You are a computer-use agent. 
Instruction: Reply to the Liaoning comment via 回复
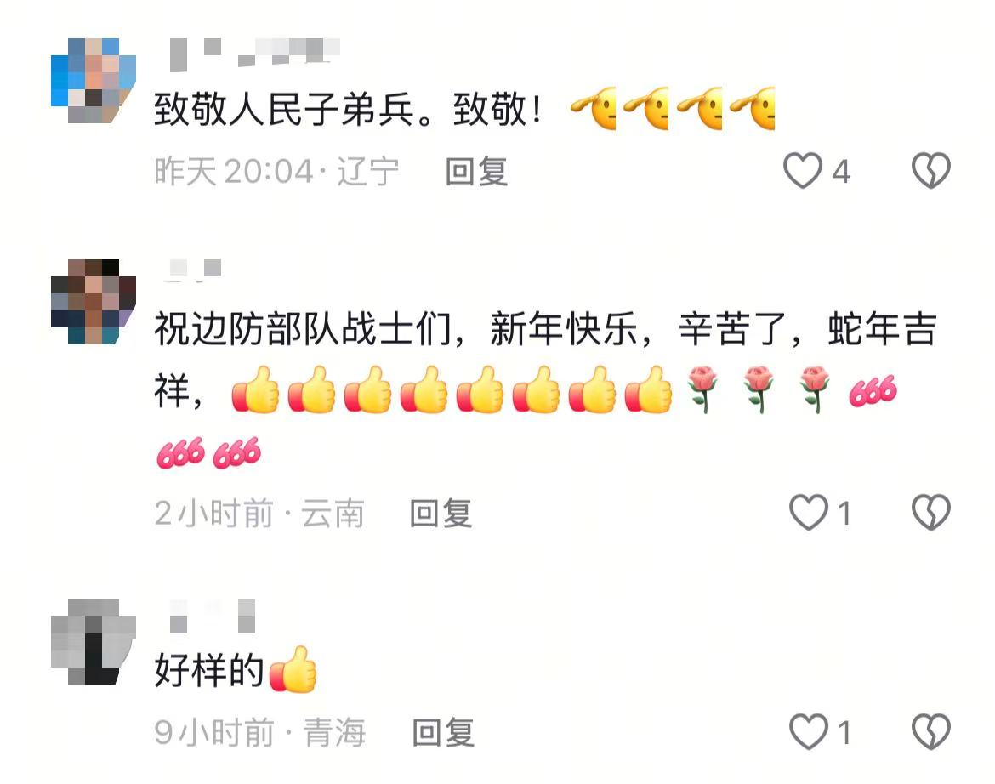tap(476, 171)
